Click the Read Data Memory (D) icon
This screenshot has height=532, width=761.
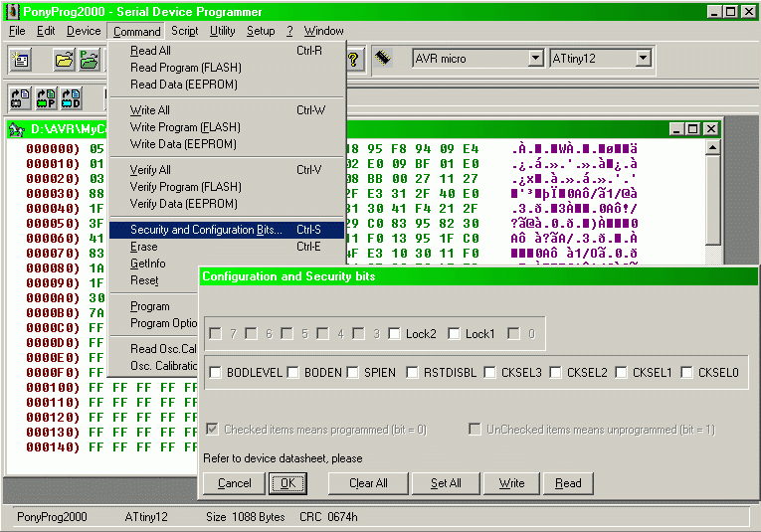point(72,98)
